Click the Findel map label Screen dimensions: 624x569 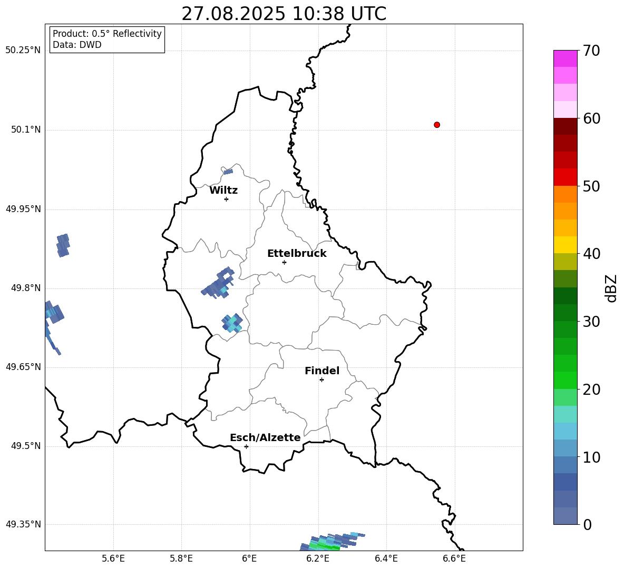(x=322, y=371)
